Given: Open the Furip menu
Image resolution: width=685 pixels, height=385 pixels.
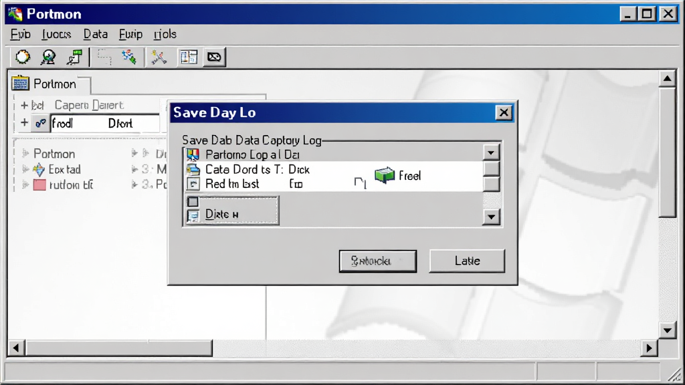Looking at the screenshot, I should coord(130,34).
